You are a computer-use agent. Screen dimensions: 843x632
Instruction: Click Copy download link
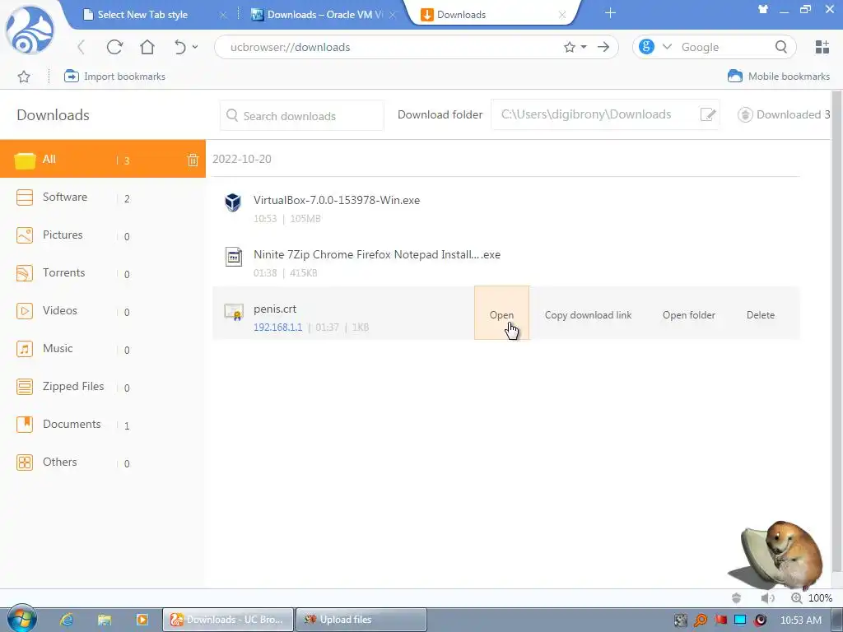588,315
